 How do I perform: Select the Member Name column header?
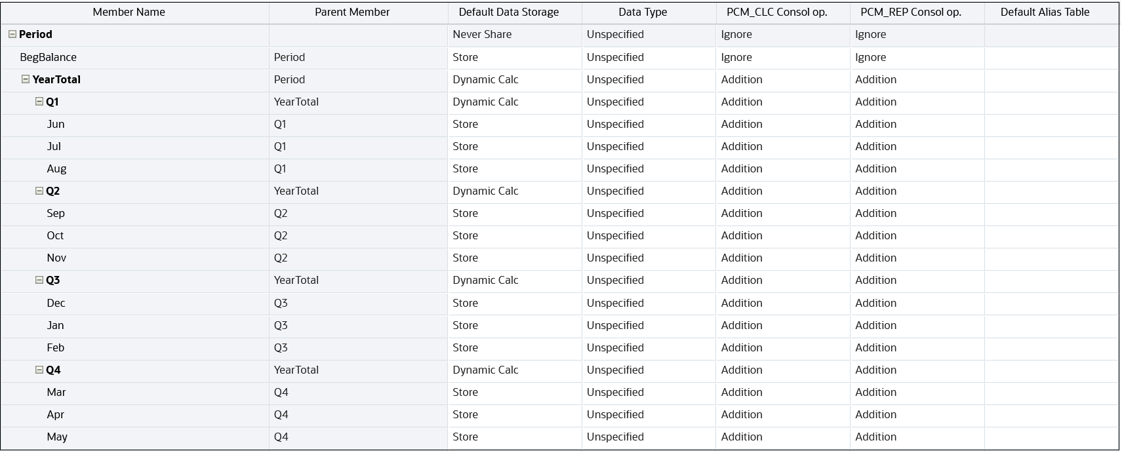click(129, 12)
